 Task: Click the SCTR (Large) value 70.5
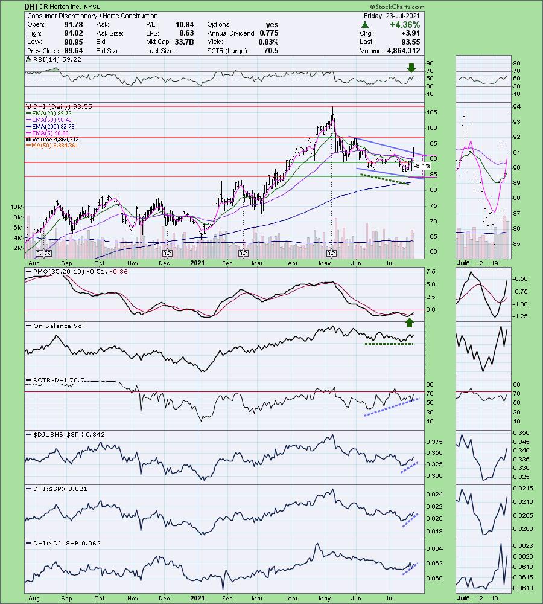pos(271,51)
